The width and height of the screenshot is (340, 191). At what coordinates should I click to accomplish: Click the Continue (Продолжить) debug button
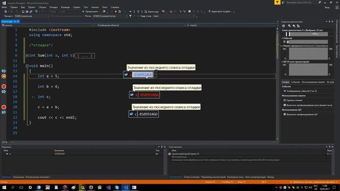pyautogui.click(x=90, y=12)
